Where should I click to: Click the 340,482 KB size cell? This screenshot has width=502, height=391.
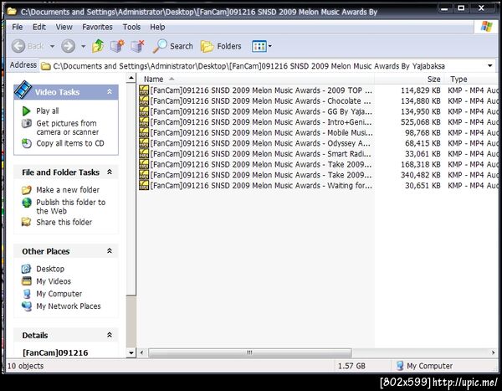[421, 175]
